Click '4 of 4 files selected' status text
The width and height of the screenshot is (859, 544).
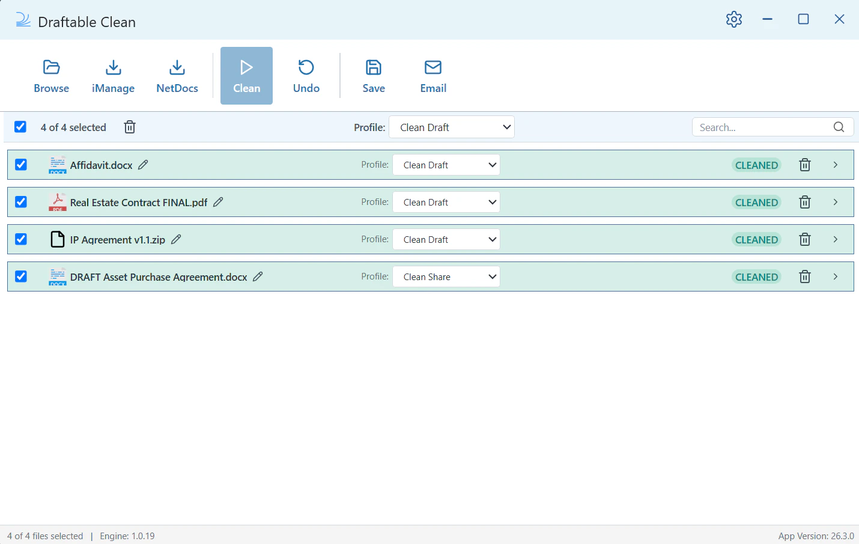point(45,536)
